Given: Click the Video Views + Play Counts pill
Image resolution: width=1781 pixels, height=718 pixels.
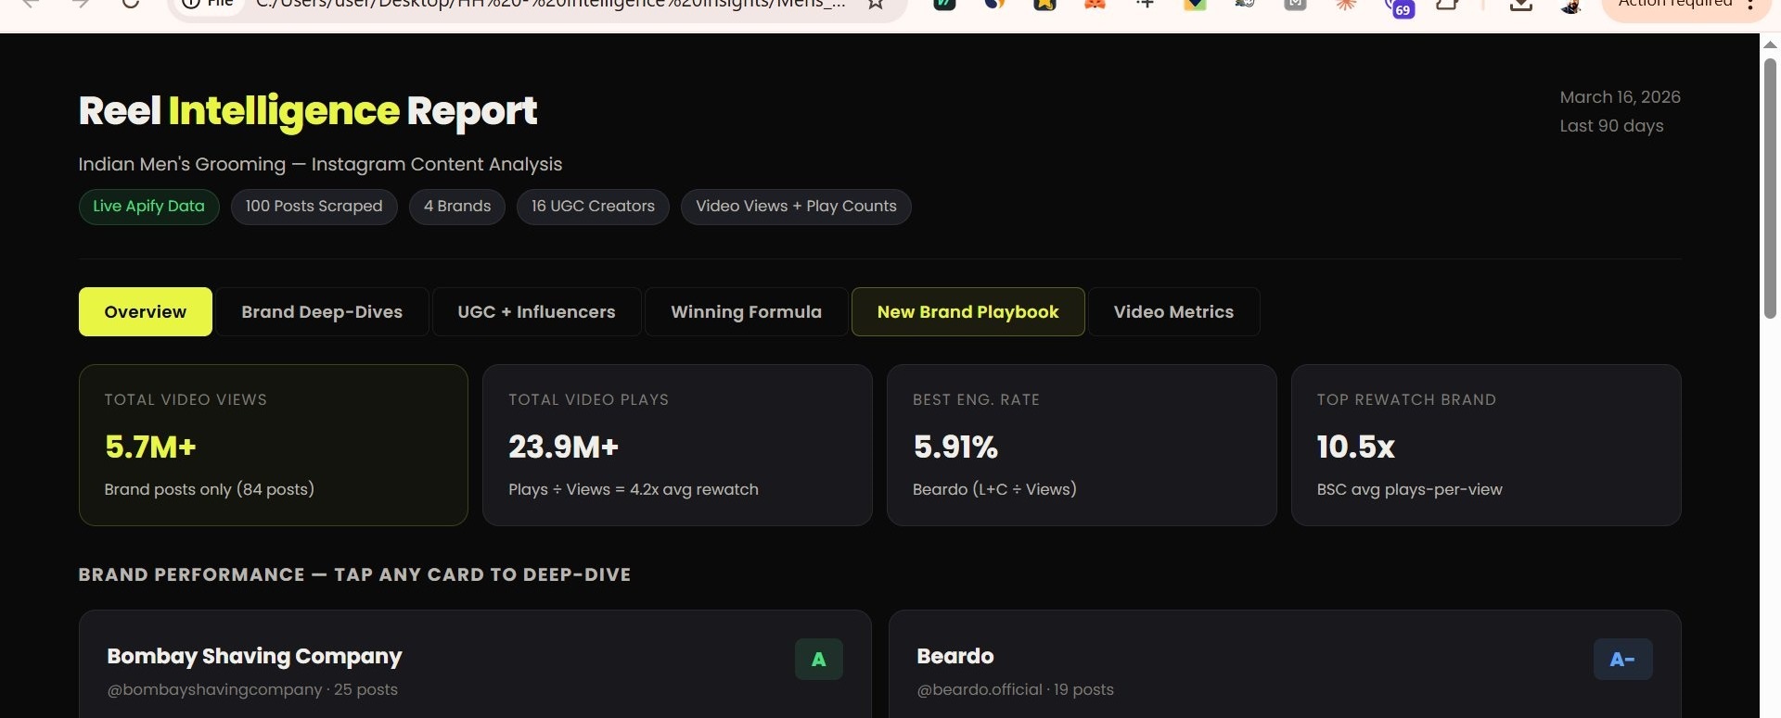Looking at the screenshot, I should [796, 207].
